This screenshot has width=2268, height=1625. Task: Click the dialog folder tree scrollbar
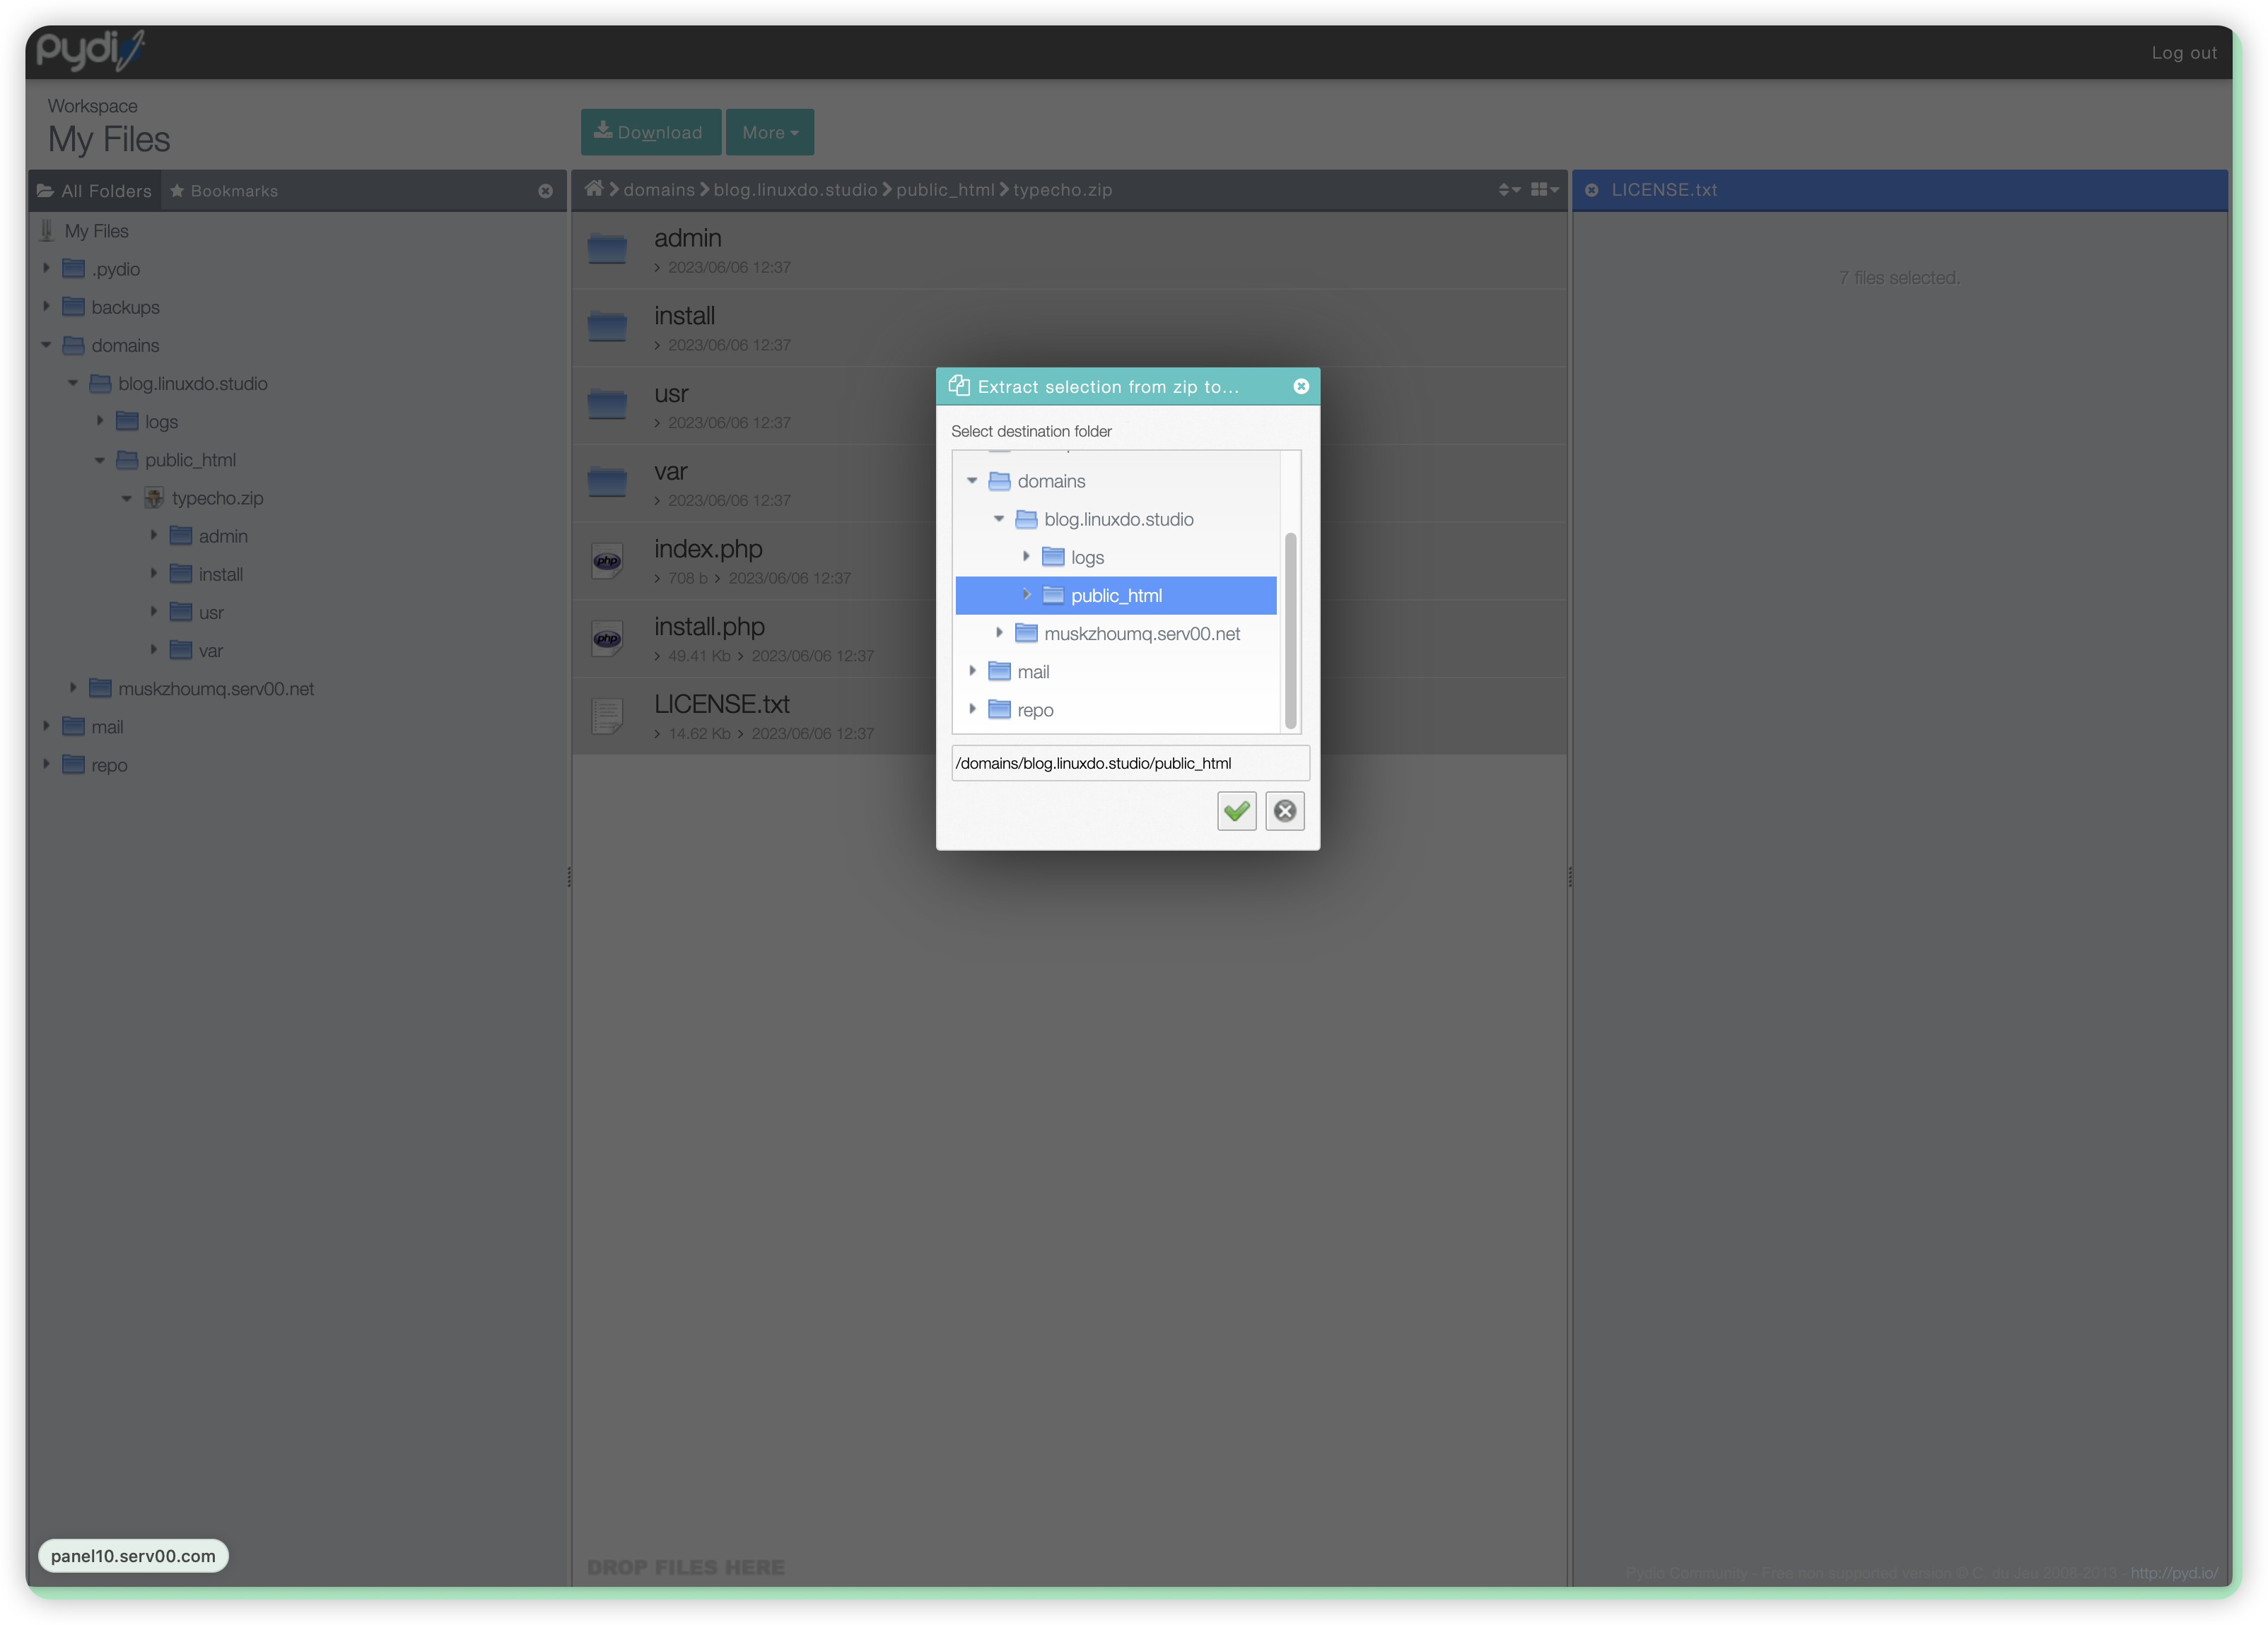pos(1290,630)
